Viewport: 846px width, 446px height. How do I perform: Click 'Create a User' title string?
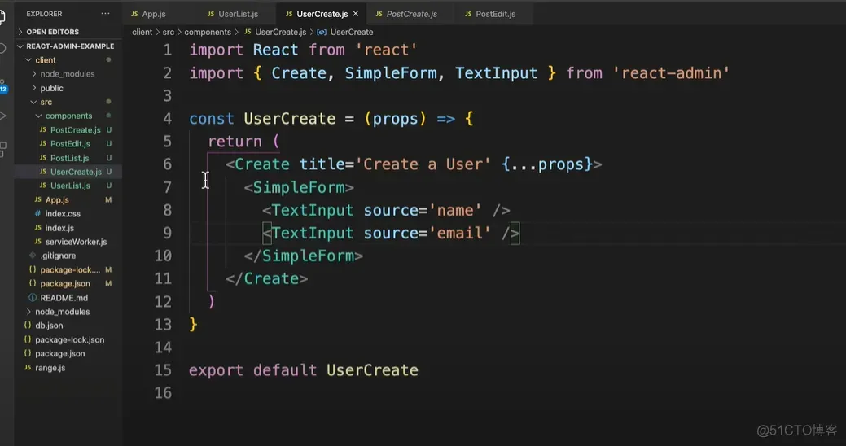pyautogui.click(x=423, y=164)
